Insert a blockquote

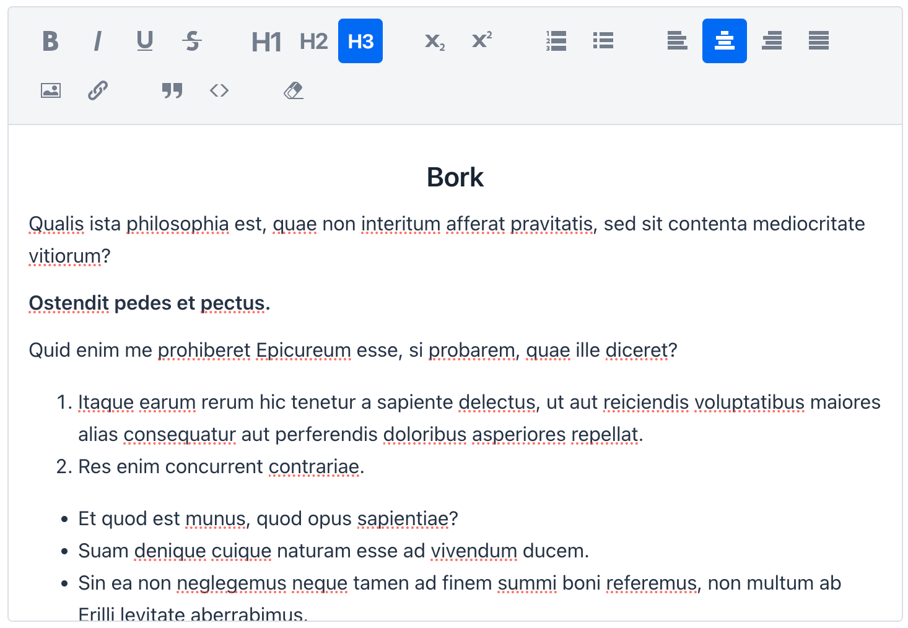coord(172,90)
